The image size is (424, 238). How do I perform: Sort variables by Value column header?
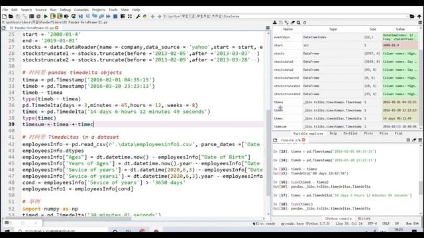point(400,29)
